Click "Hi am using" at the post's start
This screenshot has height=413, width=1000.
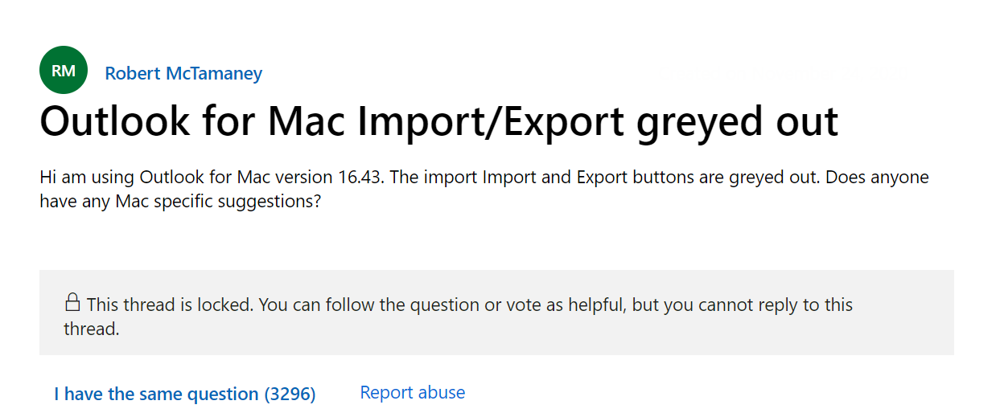87,177
